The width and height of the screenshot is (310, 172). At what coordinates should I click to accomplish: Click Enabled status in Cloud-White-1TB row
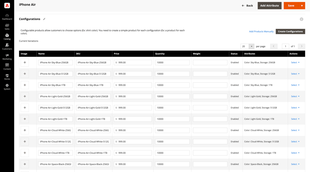coord(235,153)
